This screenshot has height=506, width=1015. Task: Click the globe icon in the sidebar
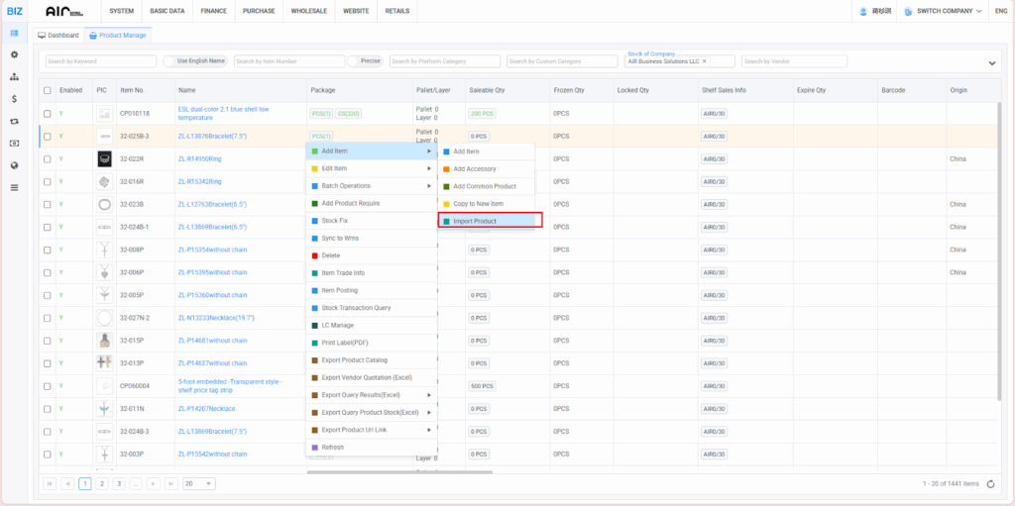click(14, 164)
